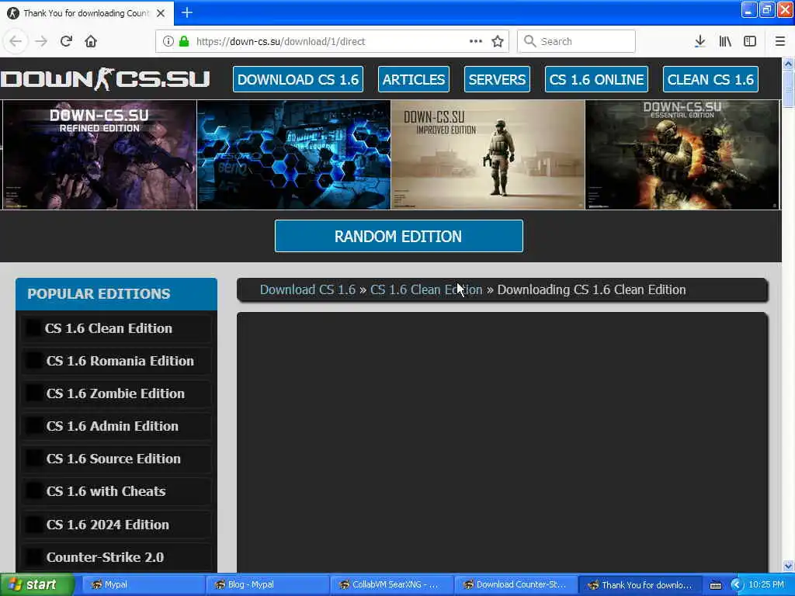Open page actions three-dots menu
795x596 pixels.
click(x=476, y=42)
